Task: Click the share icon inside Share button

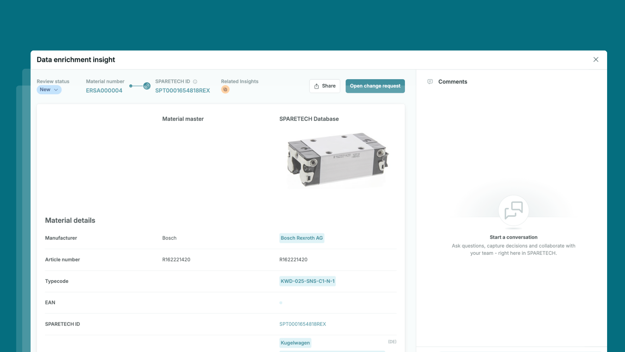Action: (316, 86)
